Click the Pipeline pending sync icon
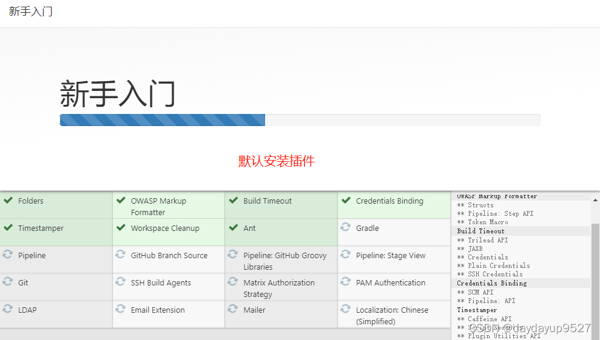This screenshot has height=340, width=600. point(8,254)
